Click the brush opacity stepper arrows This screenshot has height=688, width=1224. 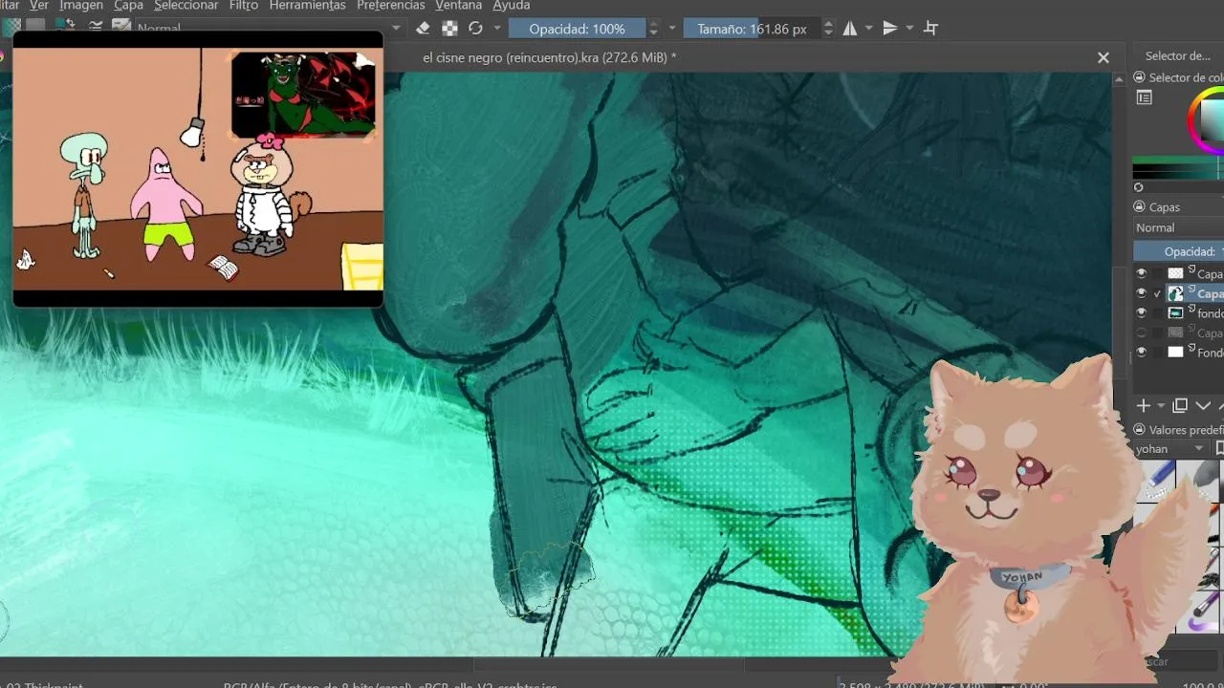click(x=654, y=29)
